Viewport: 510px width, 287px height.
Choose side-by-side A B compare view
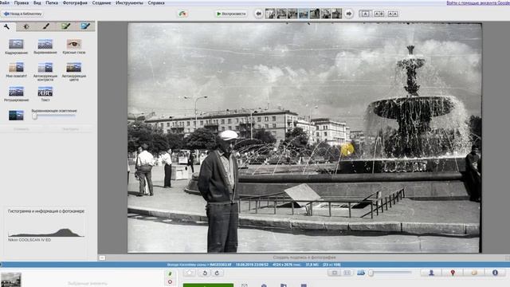click(379, 14)
